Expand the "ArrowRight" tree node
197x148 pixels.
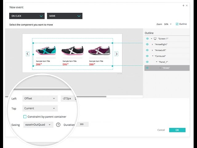[152, 44]
